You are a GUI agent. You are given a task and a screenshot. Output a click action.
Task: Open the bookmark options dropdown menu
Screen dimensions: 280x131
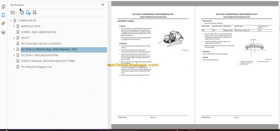(13, 12)
